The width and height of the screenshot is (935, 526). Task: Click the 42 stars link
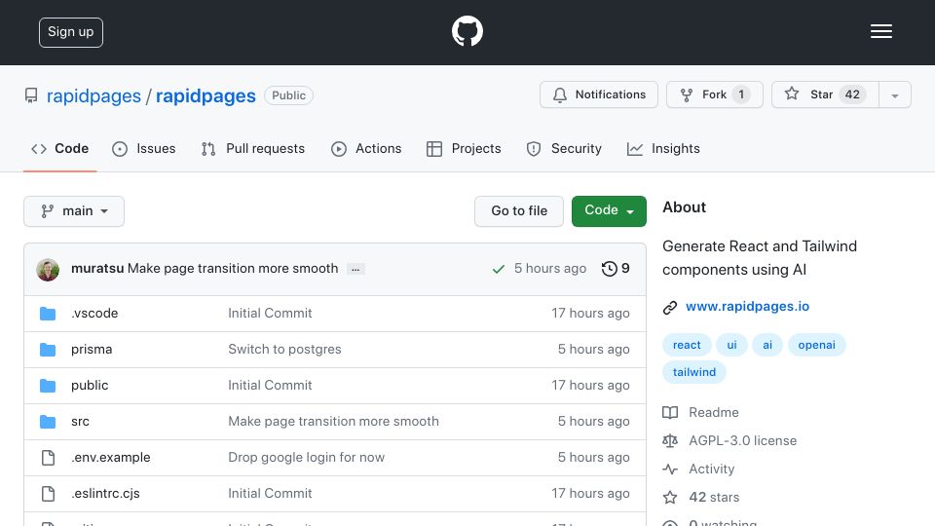tap(714, 498)
